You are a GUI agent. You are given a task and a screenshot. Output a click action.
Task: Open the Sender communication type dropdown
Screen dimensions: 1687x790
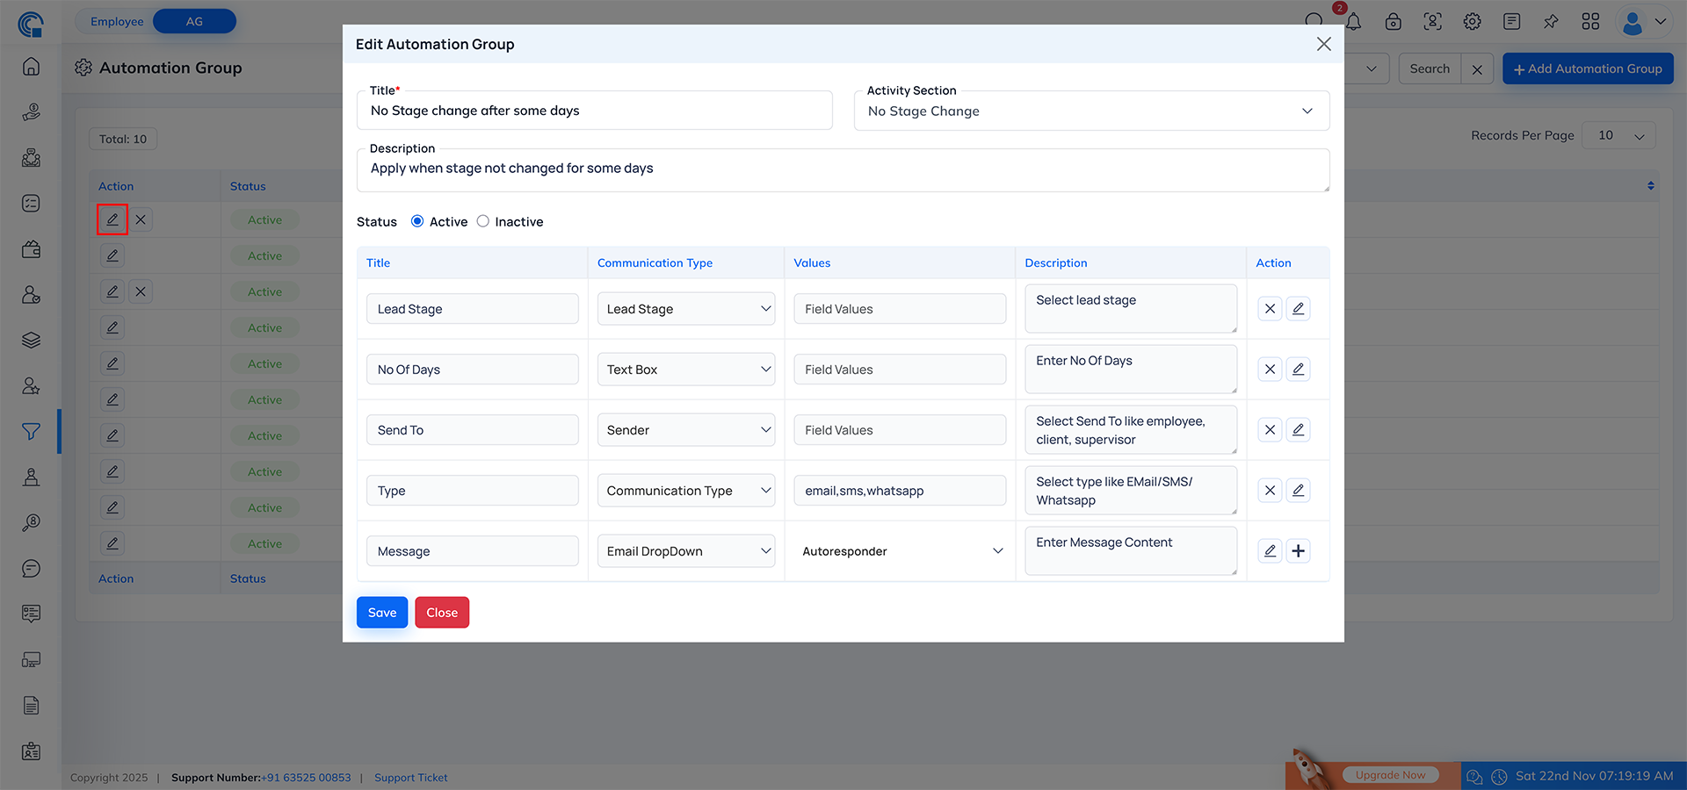tap(685, 430)
